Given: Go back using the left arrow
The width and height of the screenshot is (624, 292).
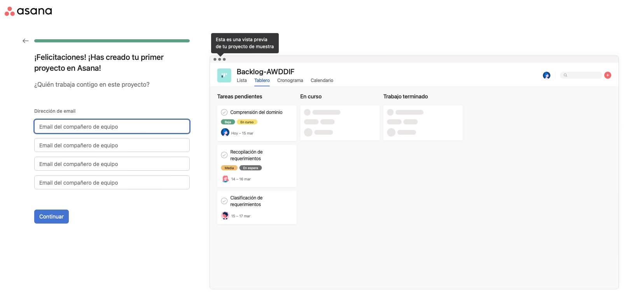Looking at the screenshot, I should coord(26,41).
